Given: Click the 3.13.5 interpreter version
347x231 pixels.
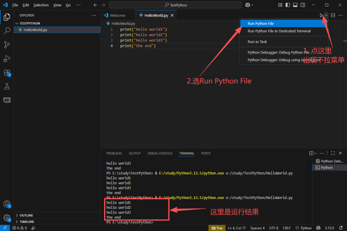Looking at the screenshot, I should (x=329, y=228).
